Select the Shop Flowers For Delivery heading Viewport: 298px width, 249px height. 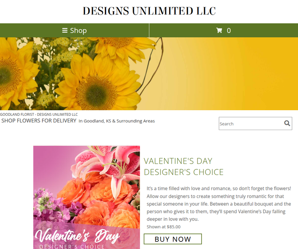coord(39,121)
